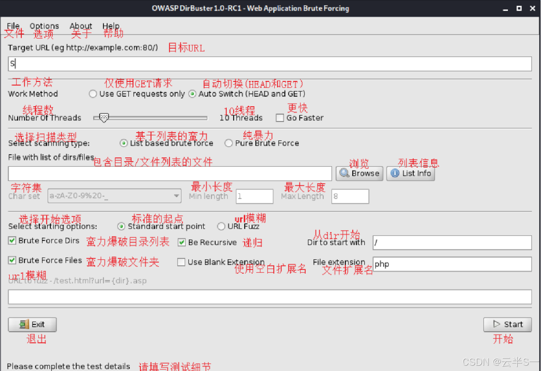Open the File menu
Viewport: 541px width, 371px height.
click(x=13, y=26)
